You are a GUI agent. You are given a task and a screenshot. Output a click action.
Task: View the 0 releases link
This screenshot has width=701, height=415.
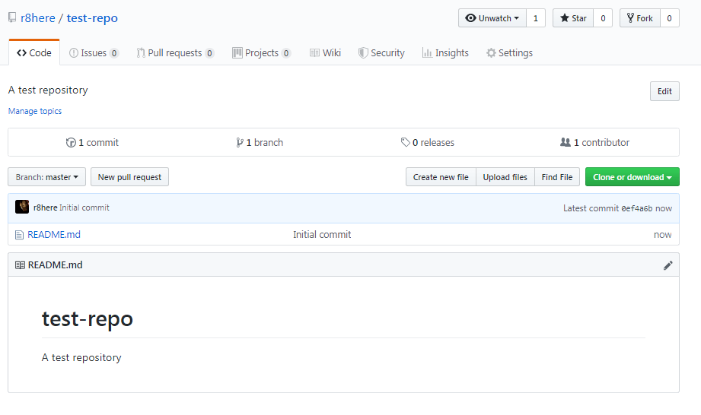pos(428,142)
